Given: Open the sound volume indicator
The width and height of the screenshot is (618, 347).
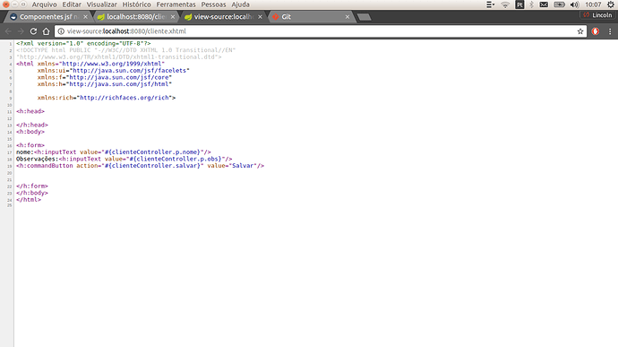Looking at the screenshot, I should 574,4.
